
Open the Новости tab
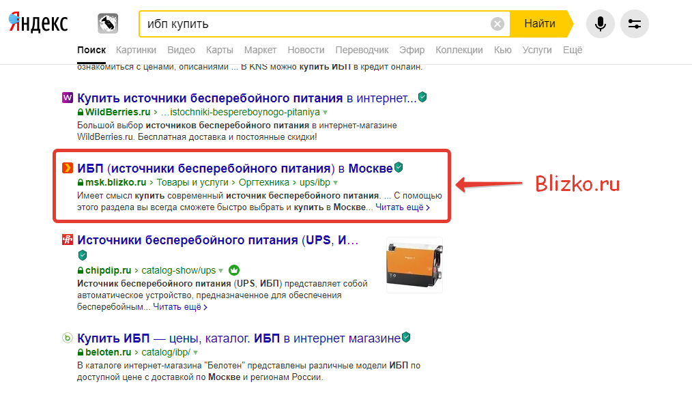point(306,50)
